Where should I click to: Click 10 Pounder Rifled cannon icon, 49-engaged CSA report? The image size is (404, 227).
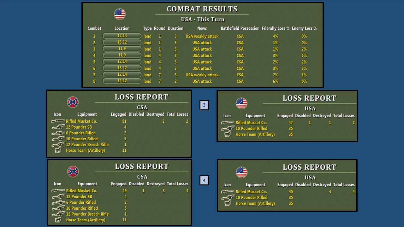point(58,208)
